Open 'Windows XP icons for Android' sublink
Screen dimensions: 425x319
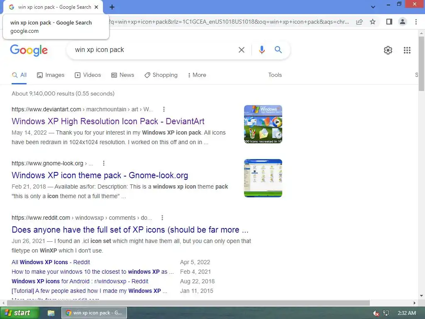coord(80,281)
